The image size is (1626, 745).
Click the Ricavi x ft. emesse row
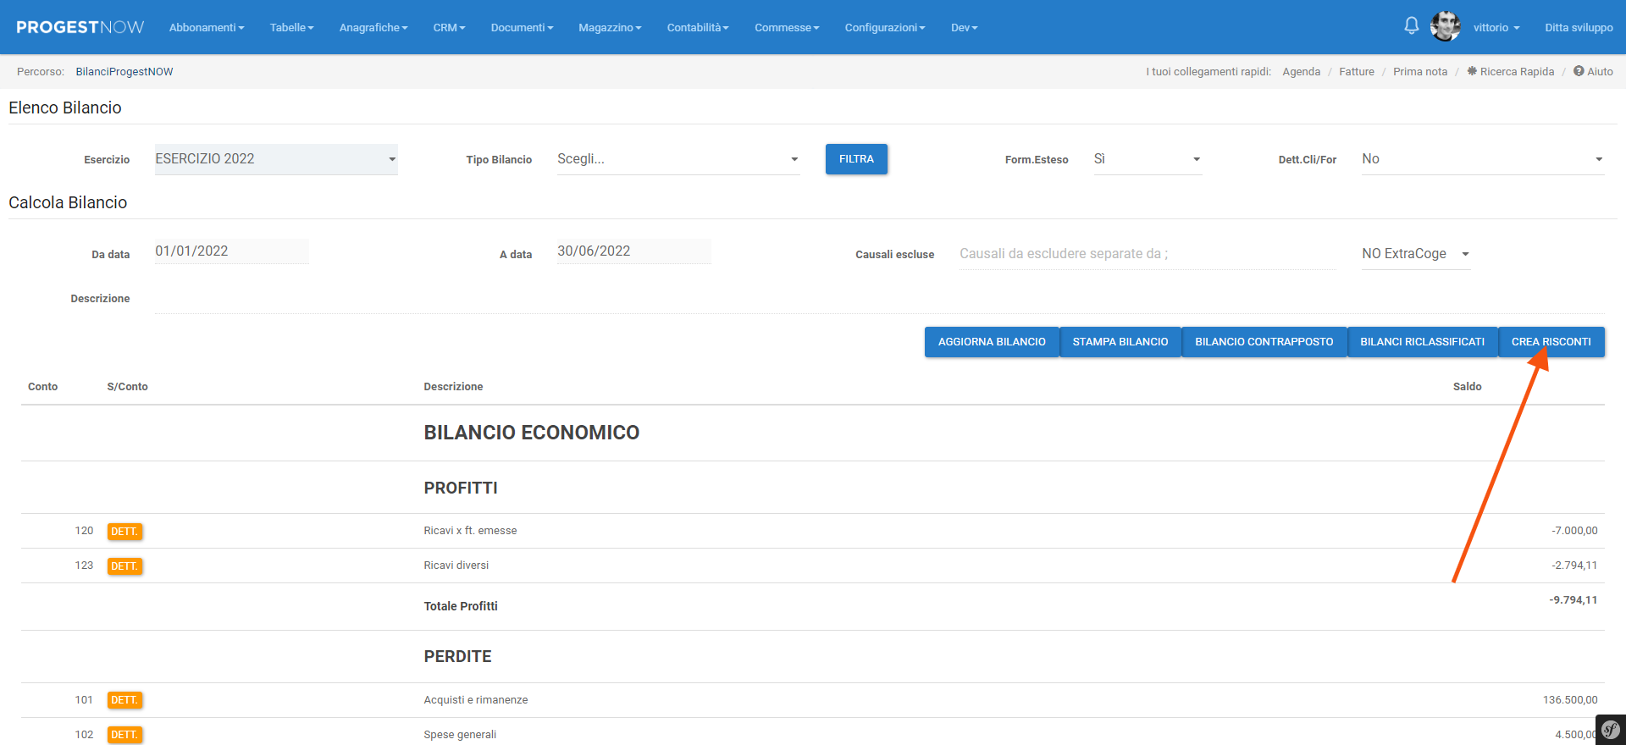[813, 531]
